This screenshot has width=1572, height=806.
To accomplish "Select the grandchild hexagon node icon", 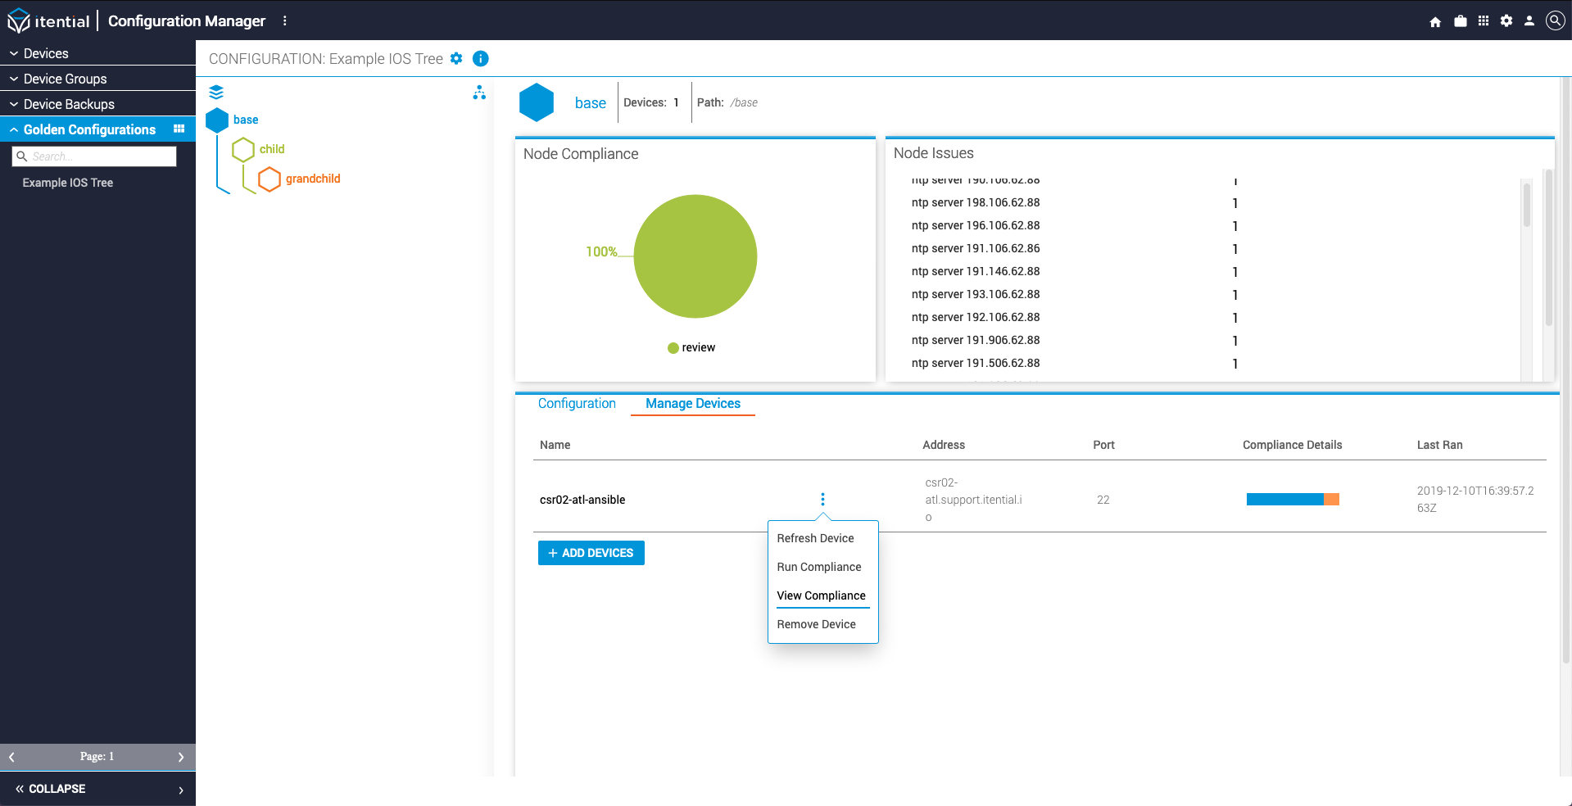I will point(270,179).
